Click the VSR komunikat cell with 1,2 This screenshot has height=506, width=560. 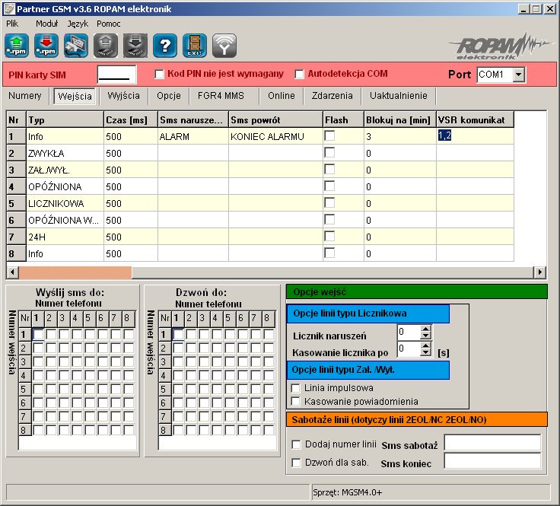pos(475,136)
